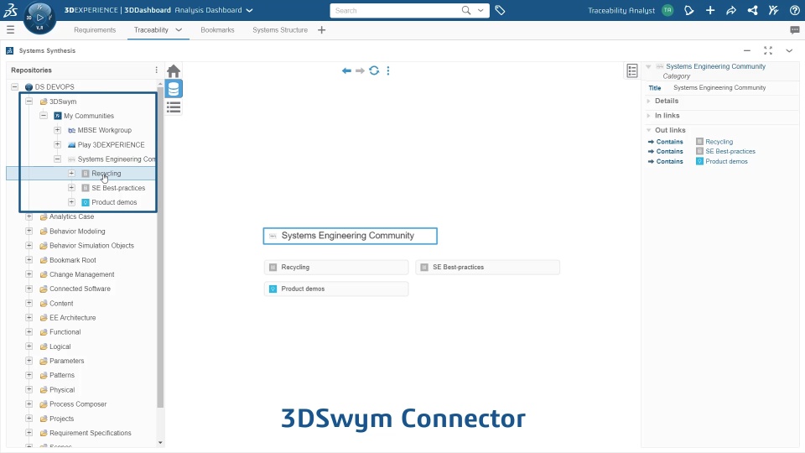Select Product demos in tree
Screen dimensions: 805x453
(114, 202)
